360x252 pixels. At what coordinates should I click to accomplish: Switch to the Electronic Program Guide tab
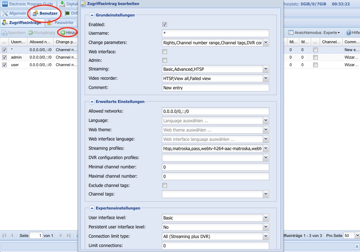[29, 4]
